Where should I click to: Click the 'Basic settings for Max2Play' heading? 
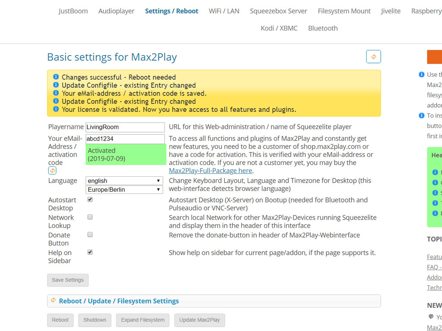tap(112, 57)
